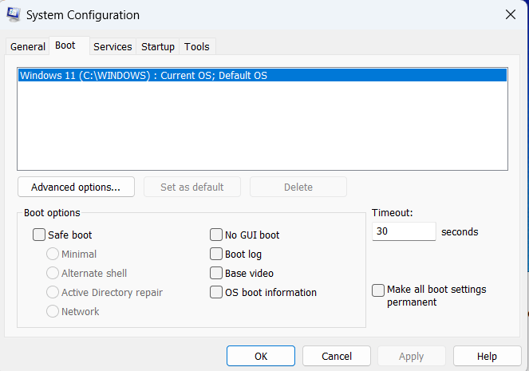Turn on OS boot information
Viewport: 529px width, 371px height.
(216, 292)
